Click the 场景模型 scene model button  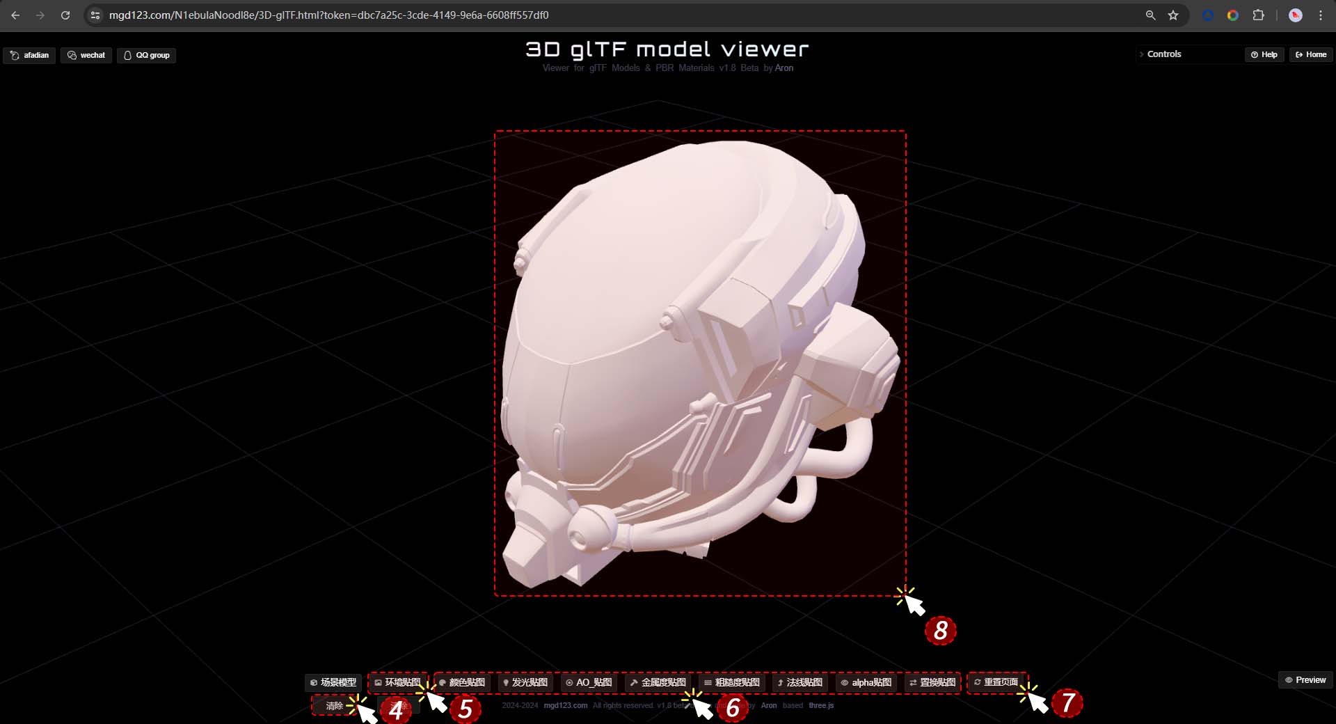(x=333, y=682)
